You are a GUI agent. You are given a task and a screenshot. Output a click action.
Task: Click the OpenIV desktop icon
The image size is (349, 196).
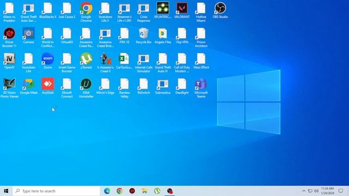(9, 61)
